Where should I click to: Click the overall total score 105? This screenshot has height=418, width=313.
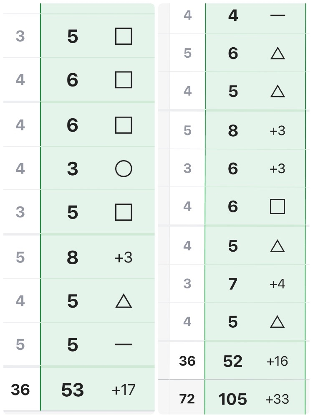coord(233,399)
